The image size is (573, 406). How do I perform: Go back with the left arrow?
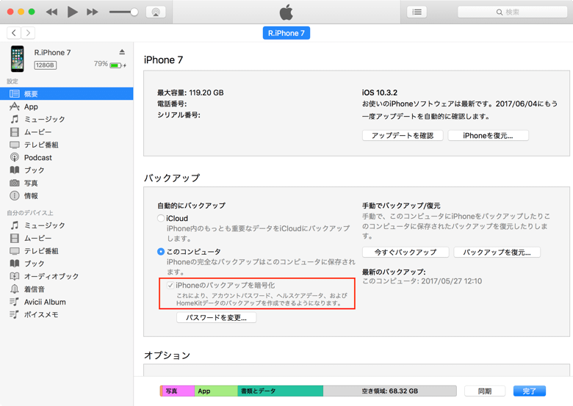(x=14, y=33)
